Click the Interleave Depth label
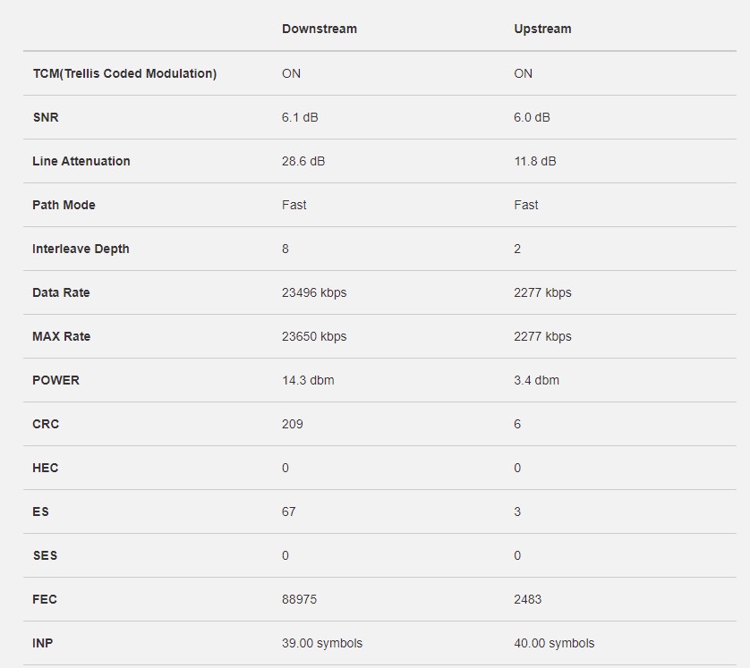 [81, 249]
